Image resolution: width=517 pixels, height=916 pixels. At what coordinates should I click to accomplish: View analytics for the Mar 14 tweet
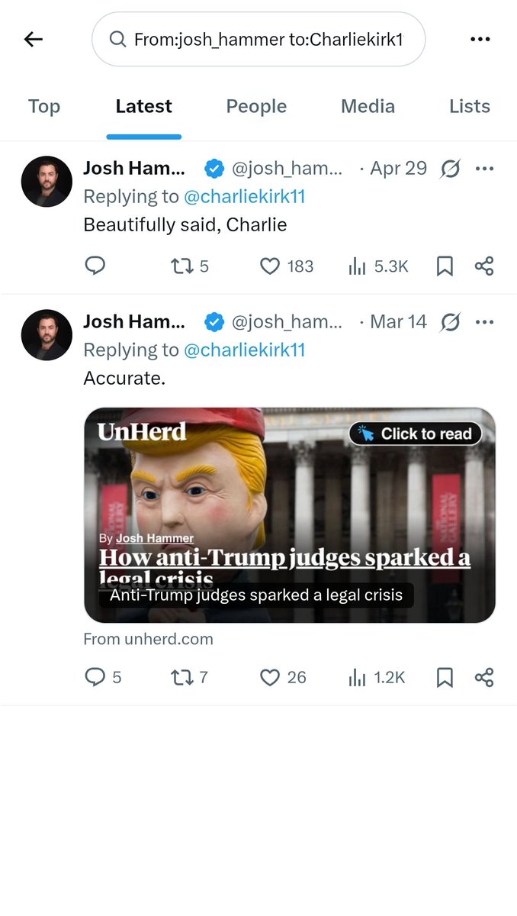(x=377, y=677)
